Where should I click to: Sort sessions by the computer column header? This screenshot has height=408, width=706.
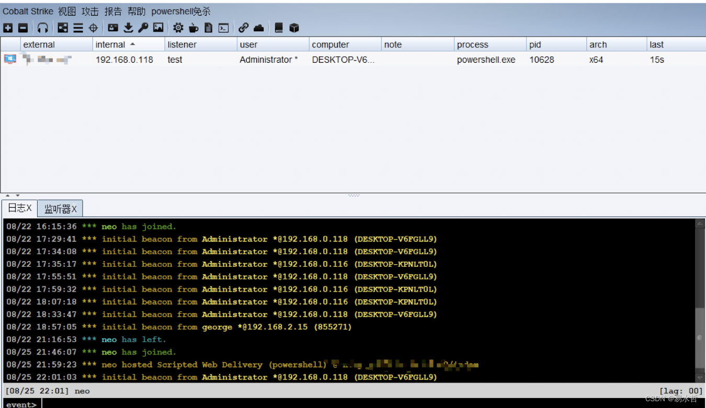coord(345,44)
